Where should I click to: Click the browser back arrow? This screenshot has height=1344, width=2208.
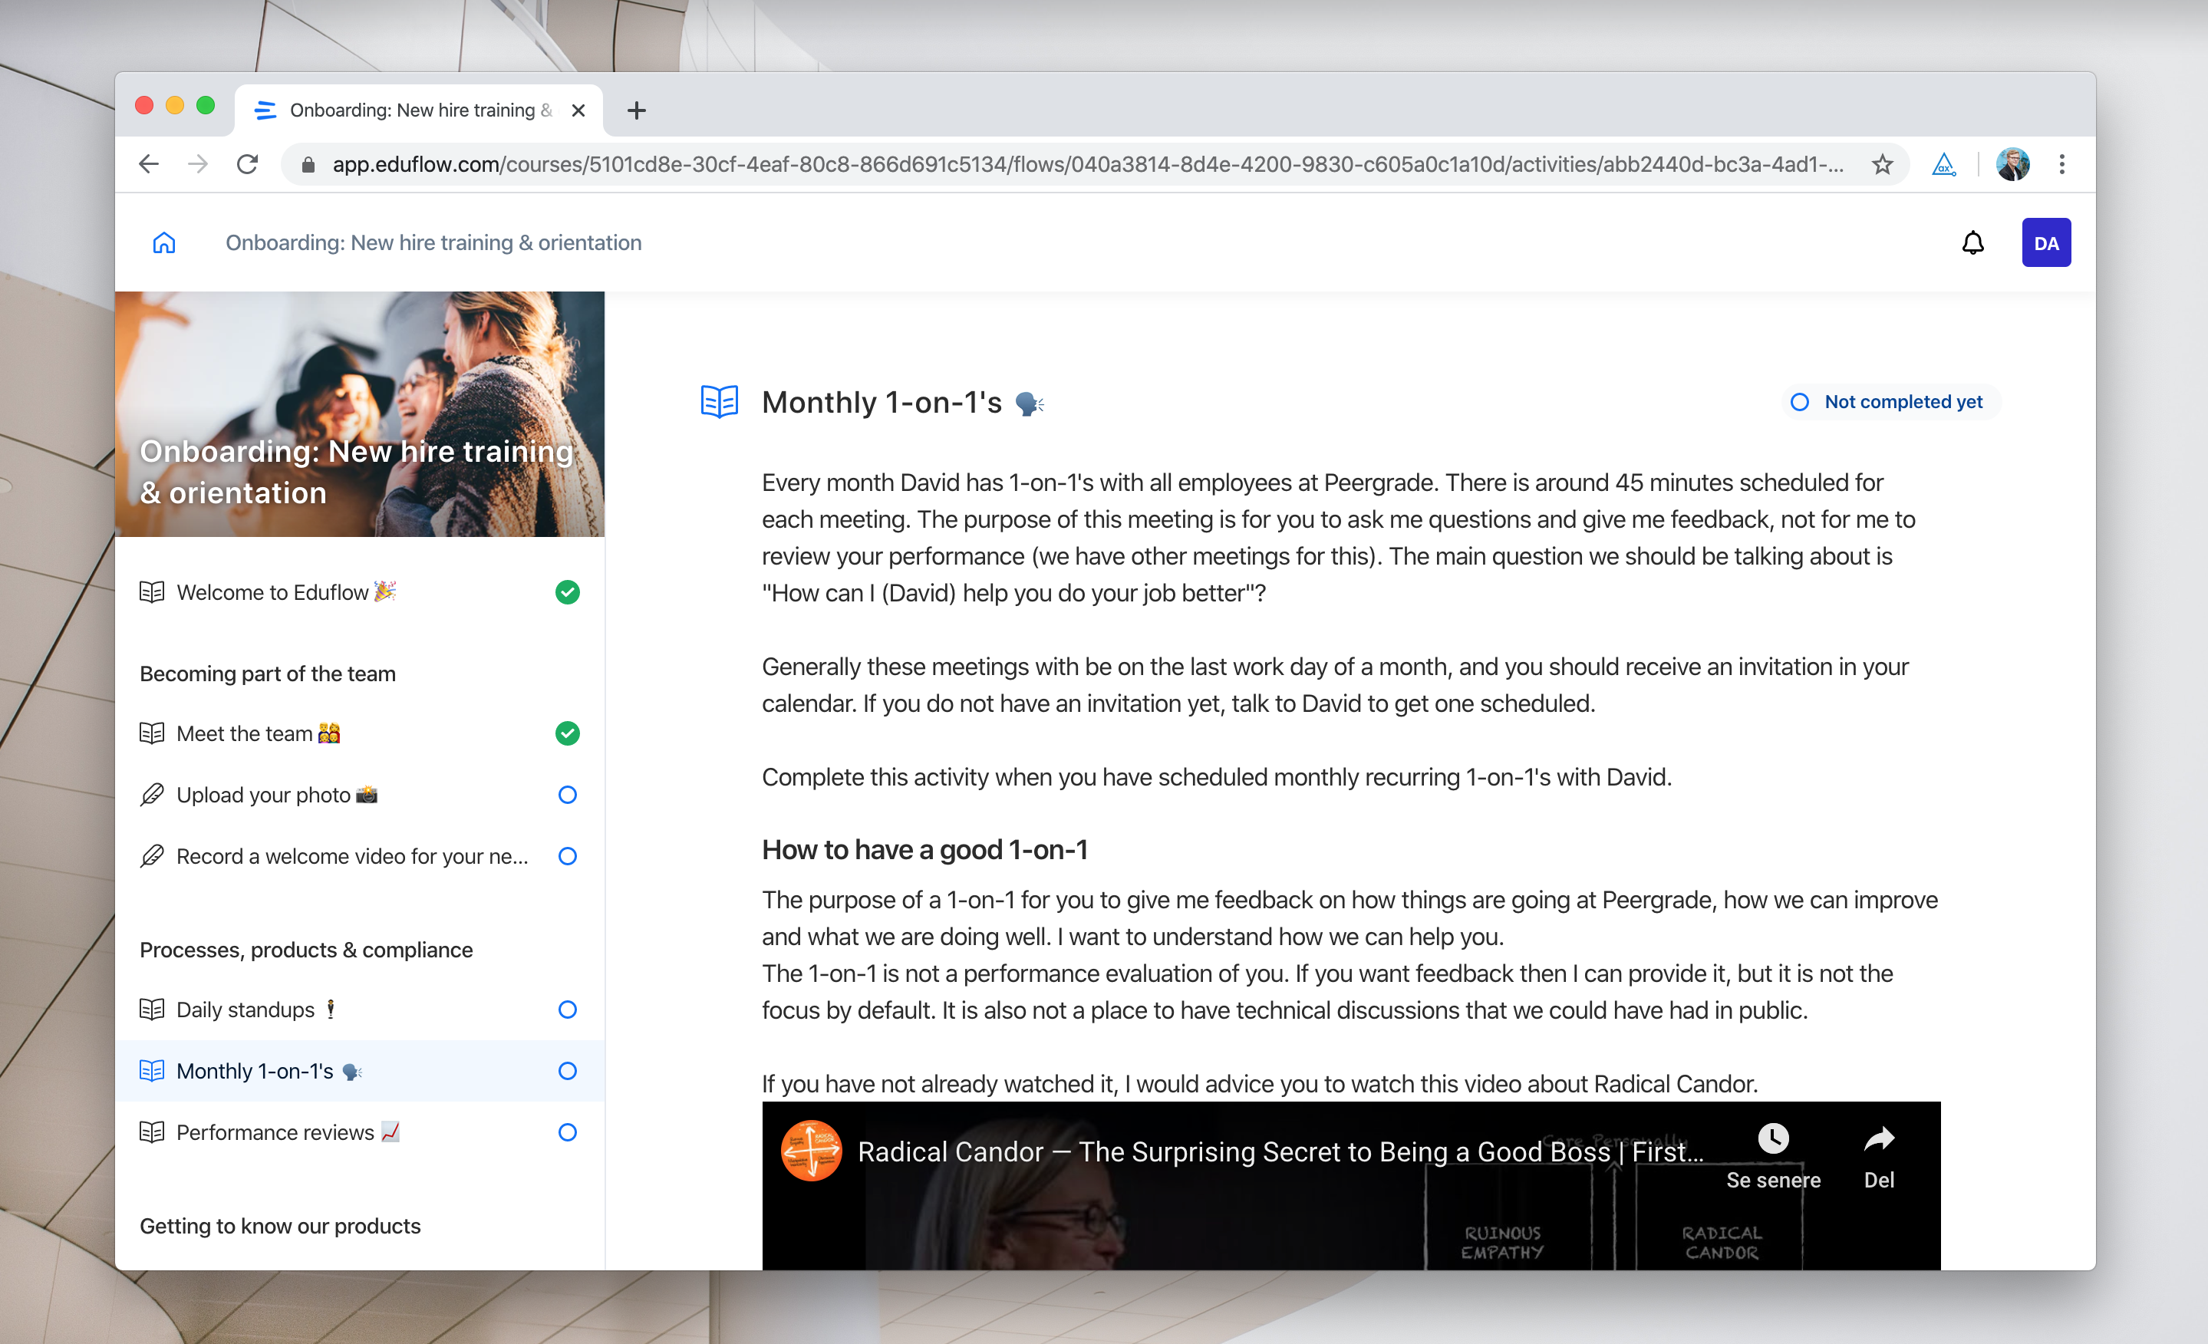pyautogui.click(x=149, y=164)
